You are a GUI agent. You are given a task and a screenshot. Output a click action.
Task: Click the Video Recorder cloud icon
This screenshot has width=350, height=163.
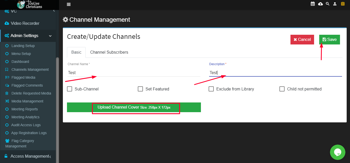7,23
